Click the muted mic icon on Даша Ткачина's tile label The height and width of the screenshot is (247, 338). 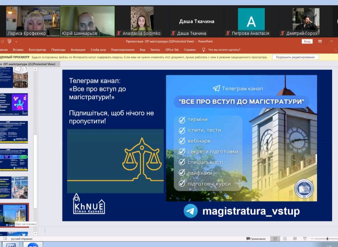(x=173, y=33)
